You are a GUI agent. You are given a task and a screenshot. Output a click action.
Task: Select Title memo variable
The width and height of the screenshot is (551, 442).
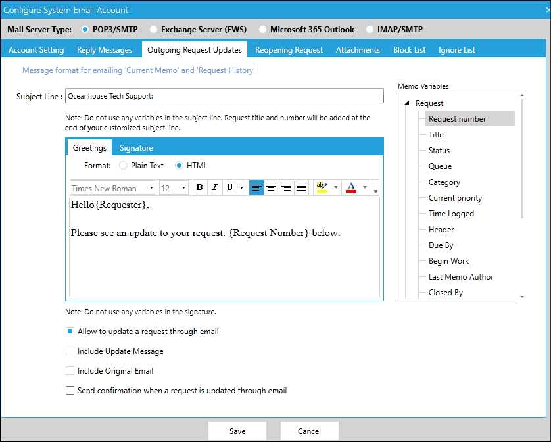436,135
